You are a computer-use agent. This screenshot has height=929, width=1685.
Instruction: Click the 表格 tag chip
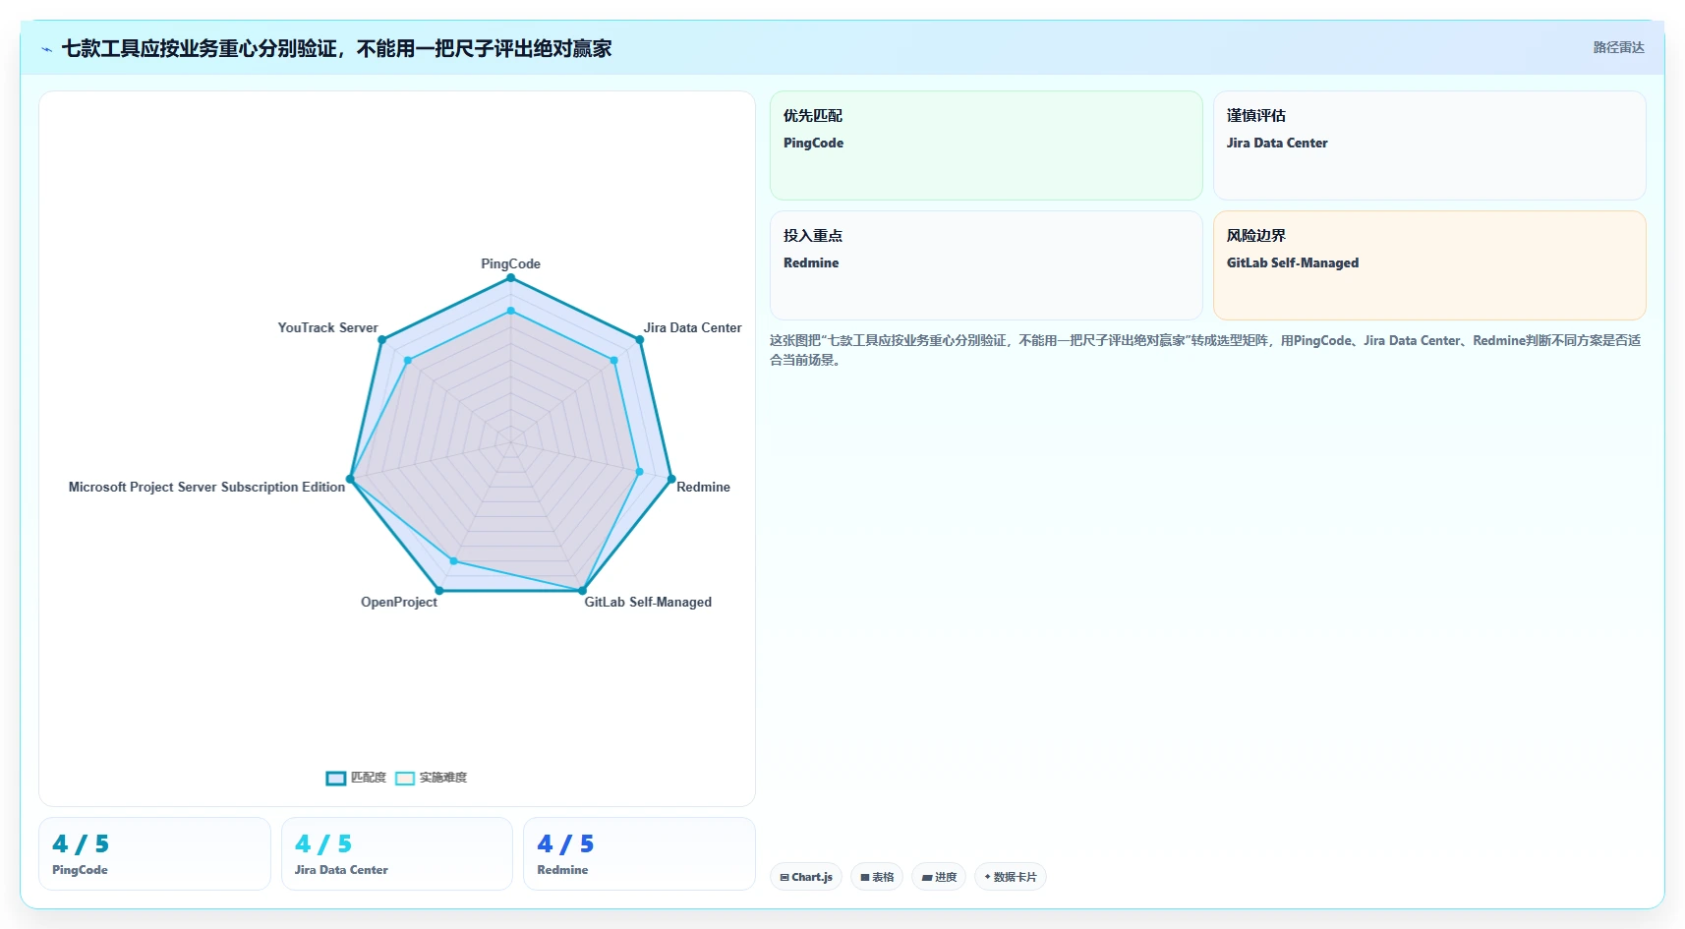click(877, 877)
